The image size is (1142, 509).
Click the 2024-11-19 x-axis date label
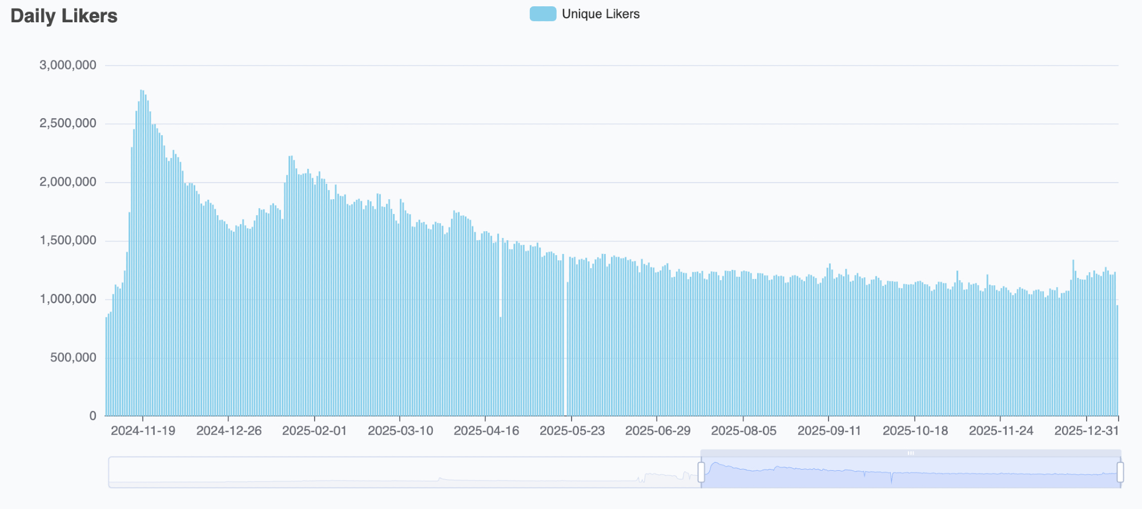tap(143, 431)
